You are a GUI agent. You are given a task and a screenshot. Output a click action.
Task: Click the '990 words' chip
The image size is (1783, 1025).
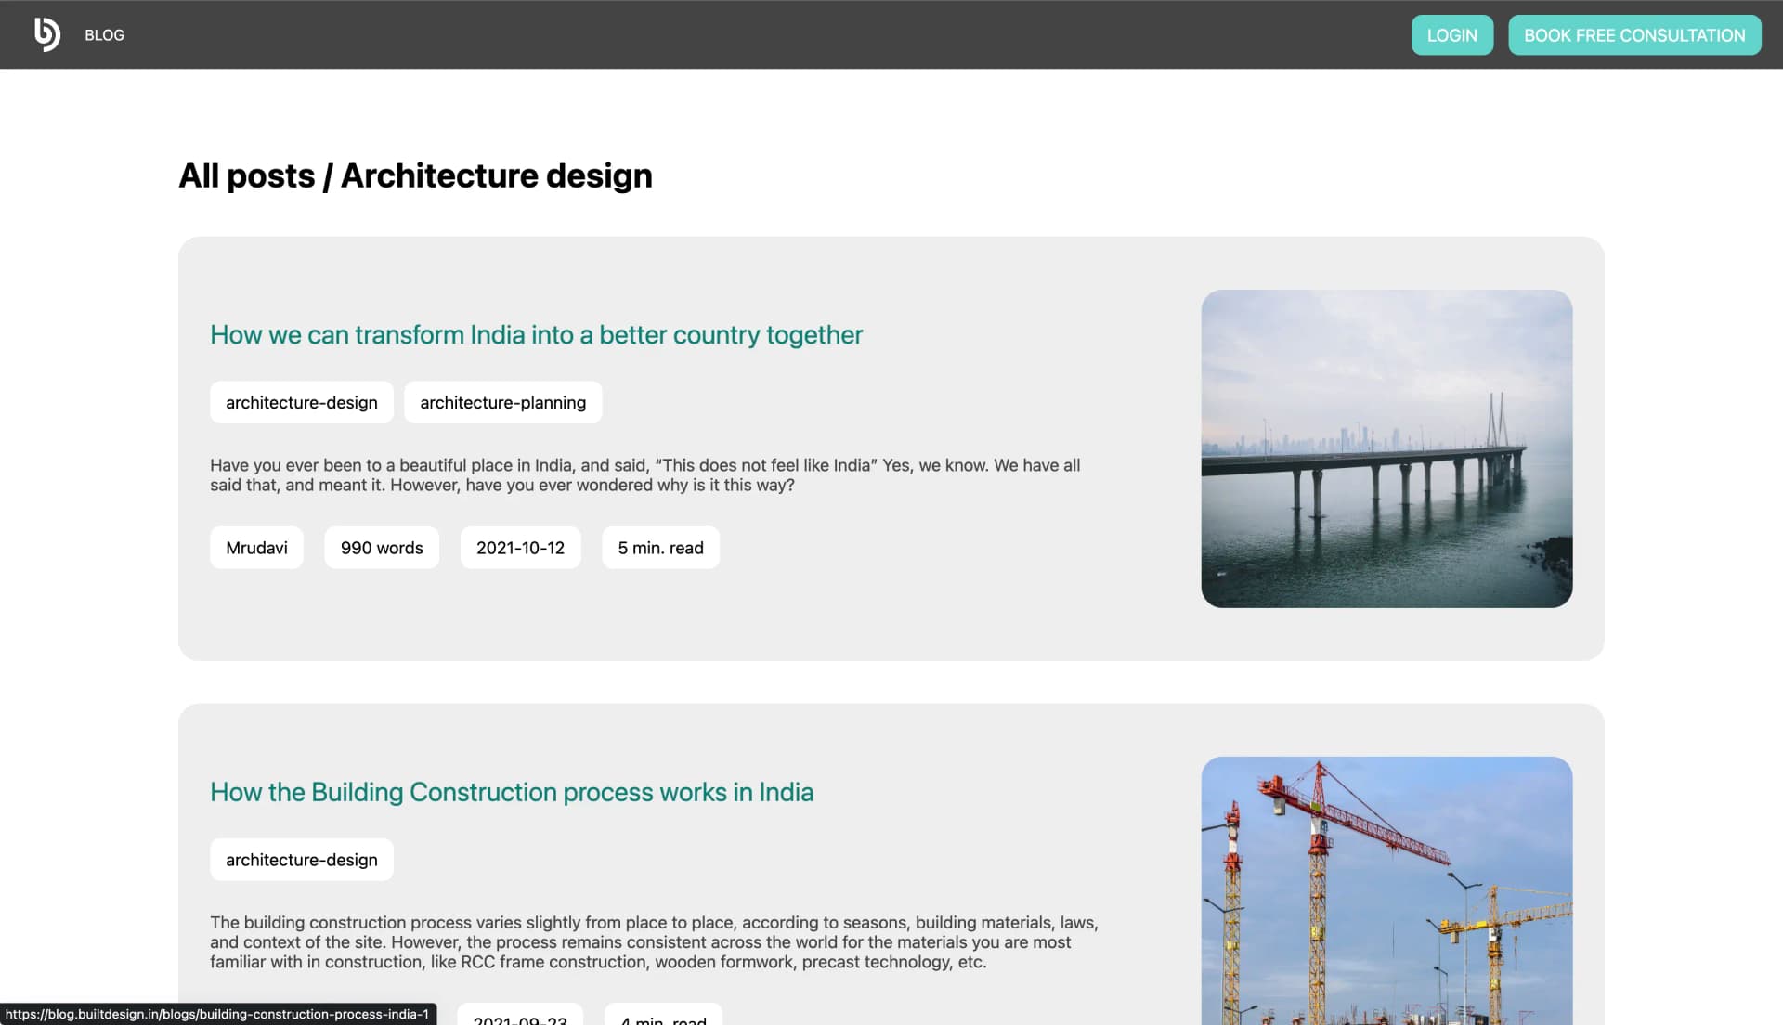coord(381,548)
